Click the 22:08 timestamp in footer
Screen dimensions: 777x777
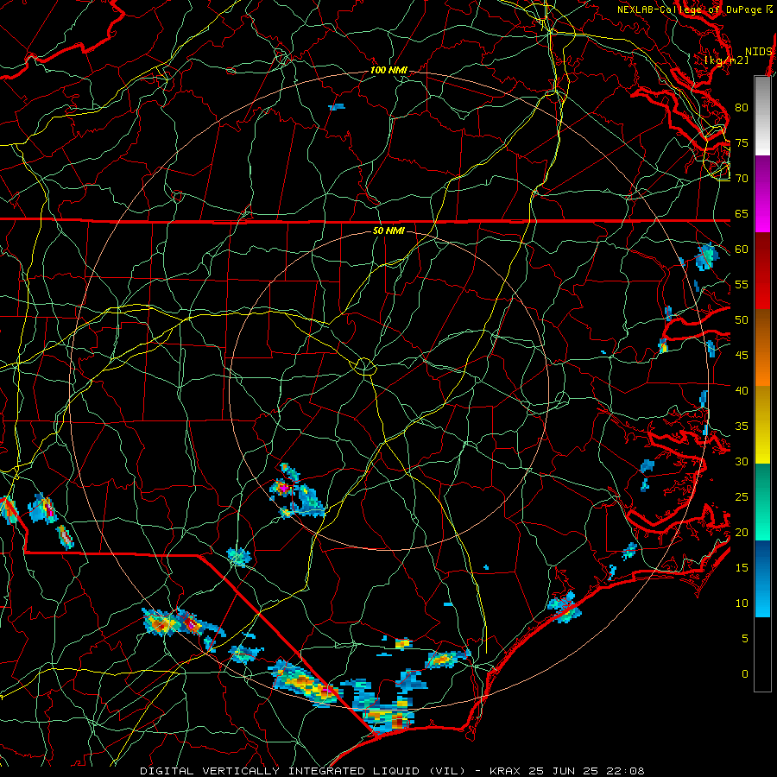(625, 771)
